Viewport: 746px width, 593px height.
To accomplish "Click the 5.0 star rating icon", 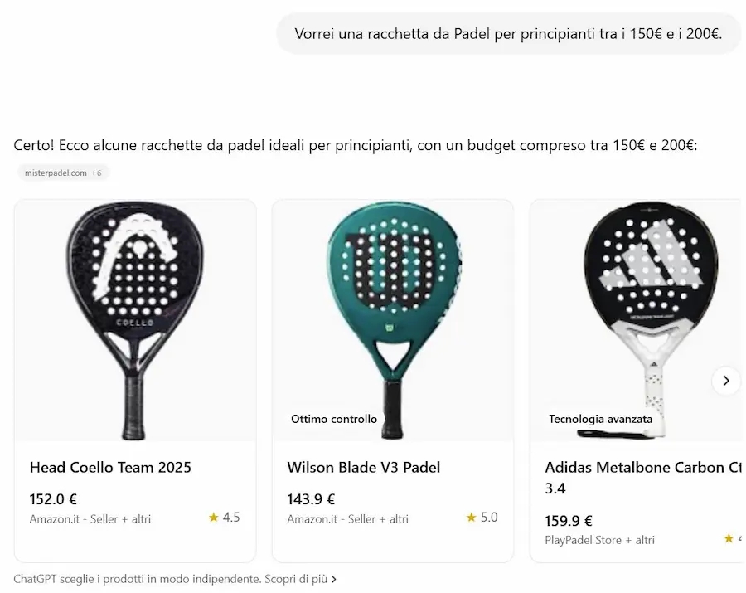I will pos(471,518).
